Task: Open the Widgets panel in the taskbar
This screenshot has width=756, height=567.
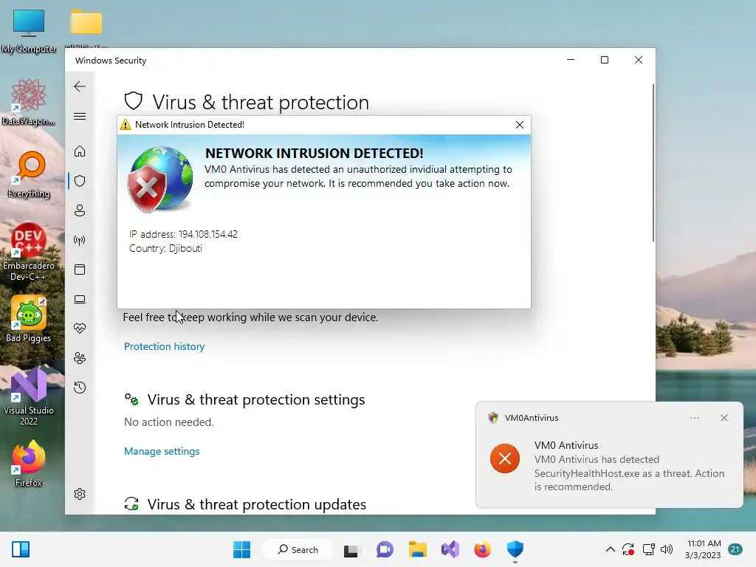Action: 21,549
